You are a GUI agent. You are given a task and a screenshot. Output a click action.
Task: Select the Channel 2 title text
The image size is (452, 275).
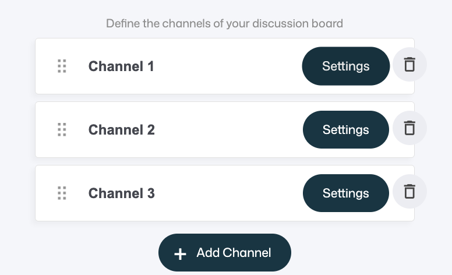(x=121, y=129)
